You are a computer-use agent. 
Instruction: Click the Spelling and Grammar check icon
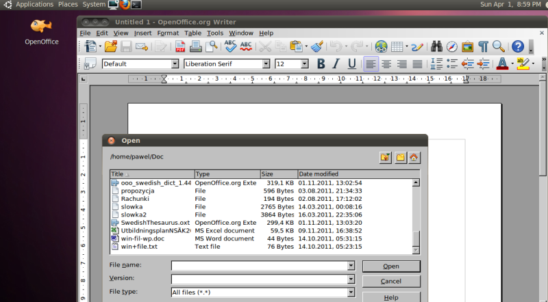point(230,46)
